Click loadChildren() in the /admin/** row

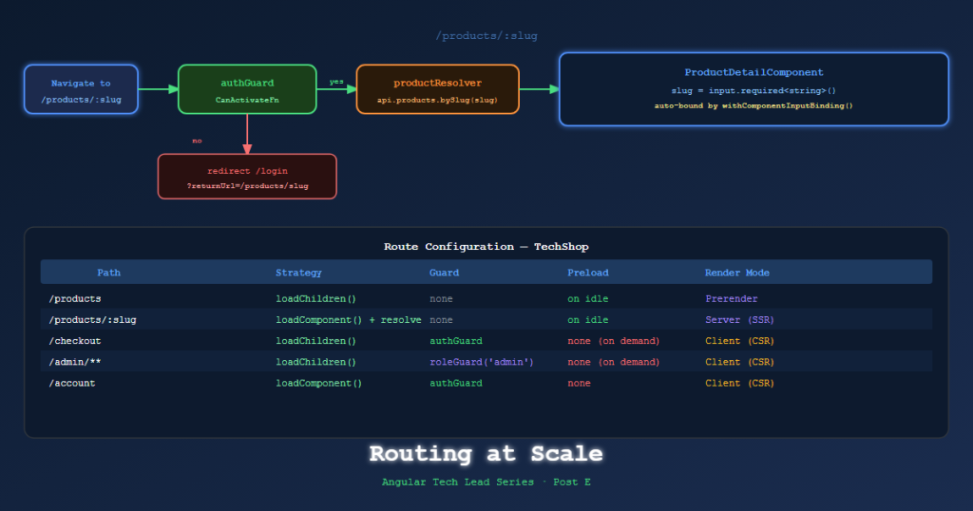coord(315,362)
